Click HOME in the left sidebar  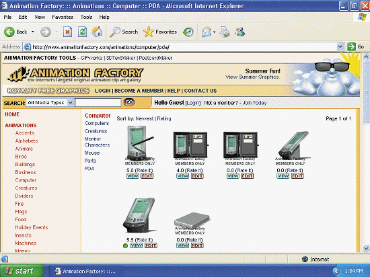click(x=12, y=114)
